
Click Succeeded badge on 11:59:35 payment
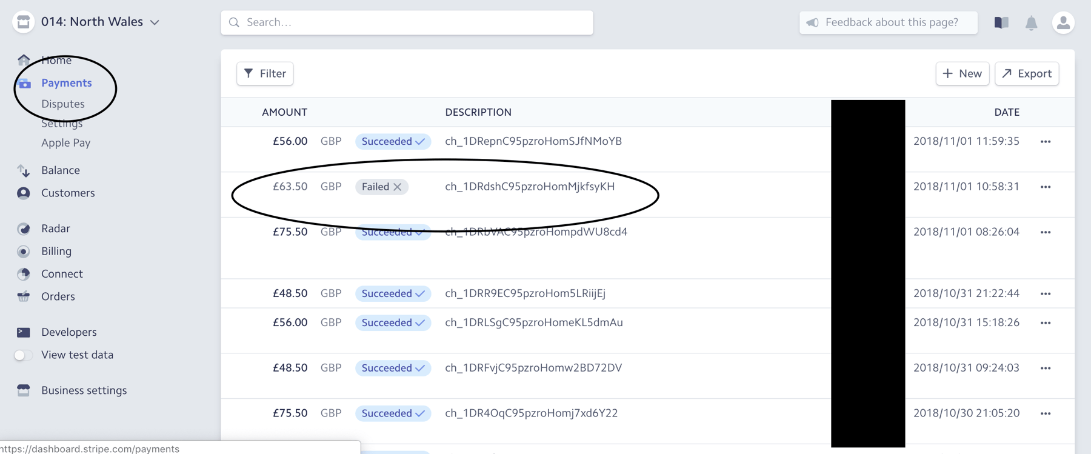point(393,141)
